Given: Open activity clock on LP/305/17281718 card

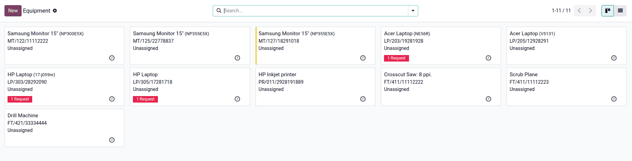Looking at the screenshot, I should [x=237, y=99].
